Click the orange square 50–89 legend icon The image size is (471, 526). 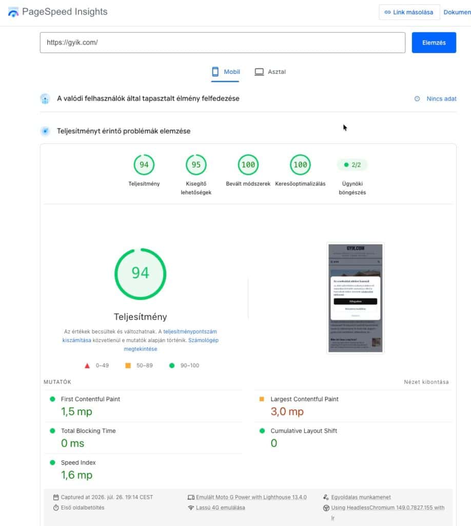(128, 365)
